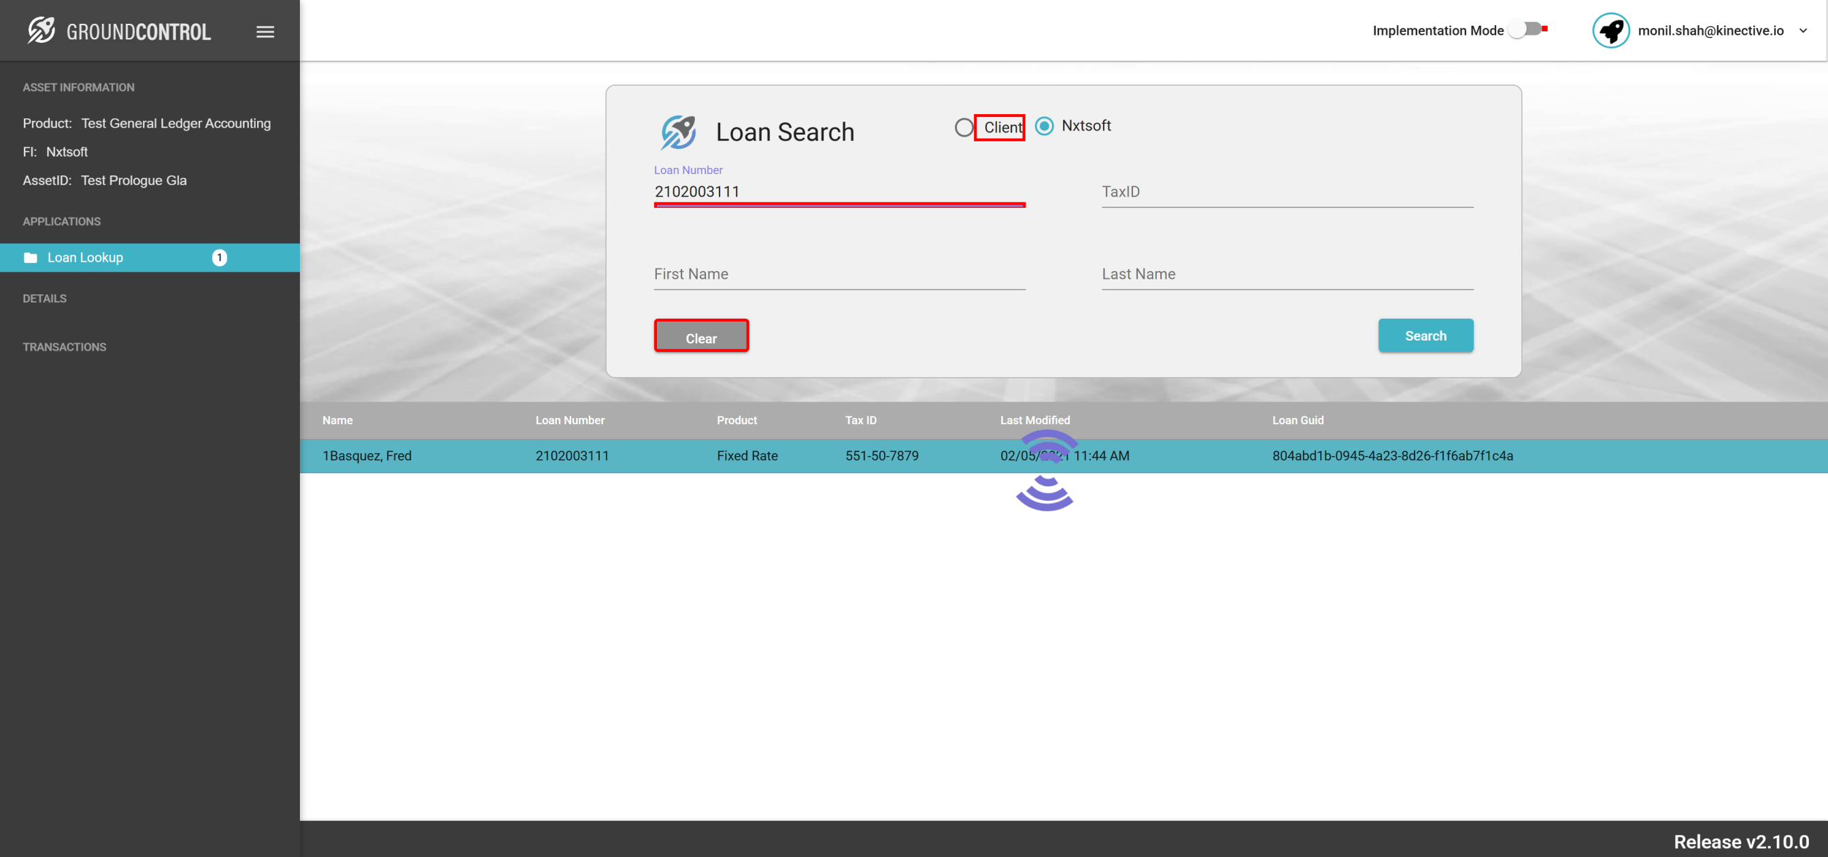The height and width of the screenshot is (857, 1828).
Task: Click the purple loading spinner icon
Action: tap(1045, 470)
